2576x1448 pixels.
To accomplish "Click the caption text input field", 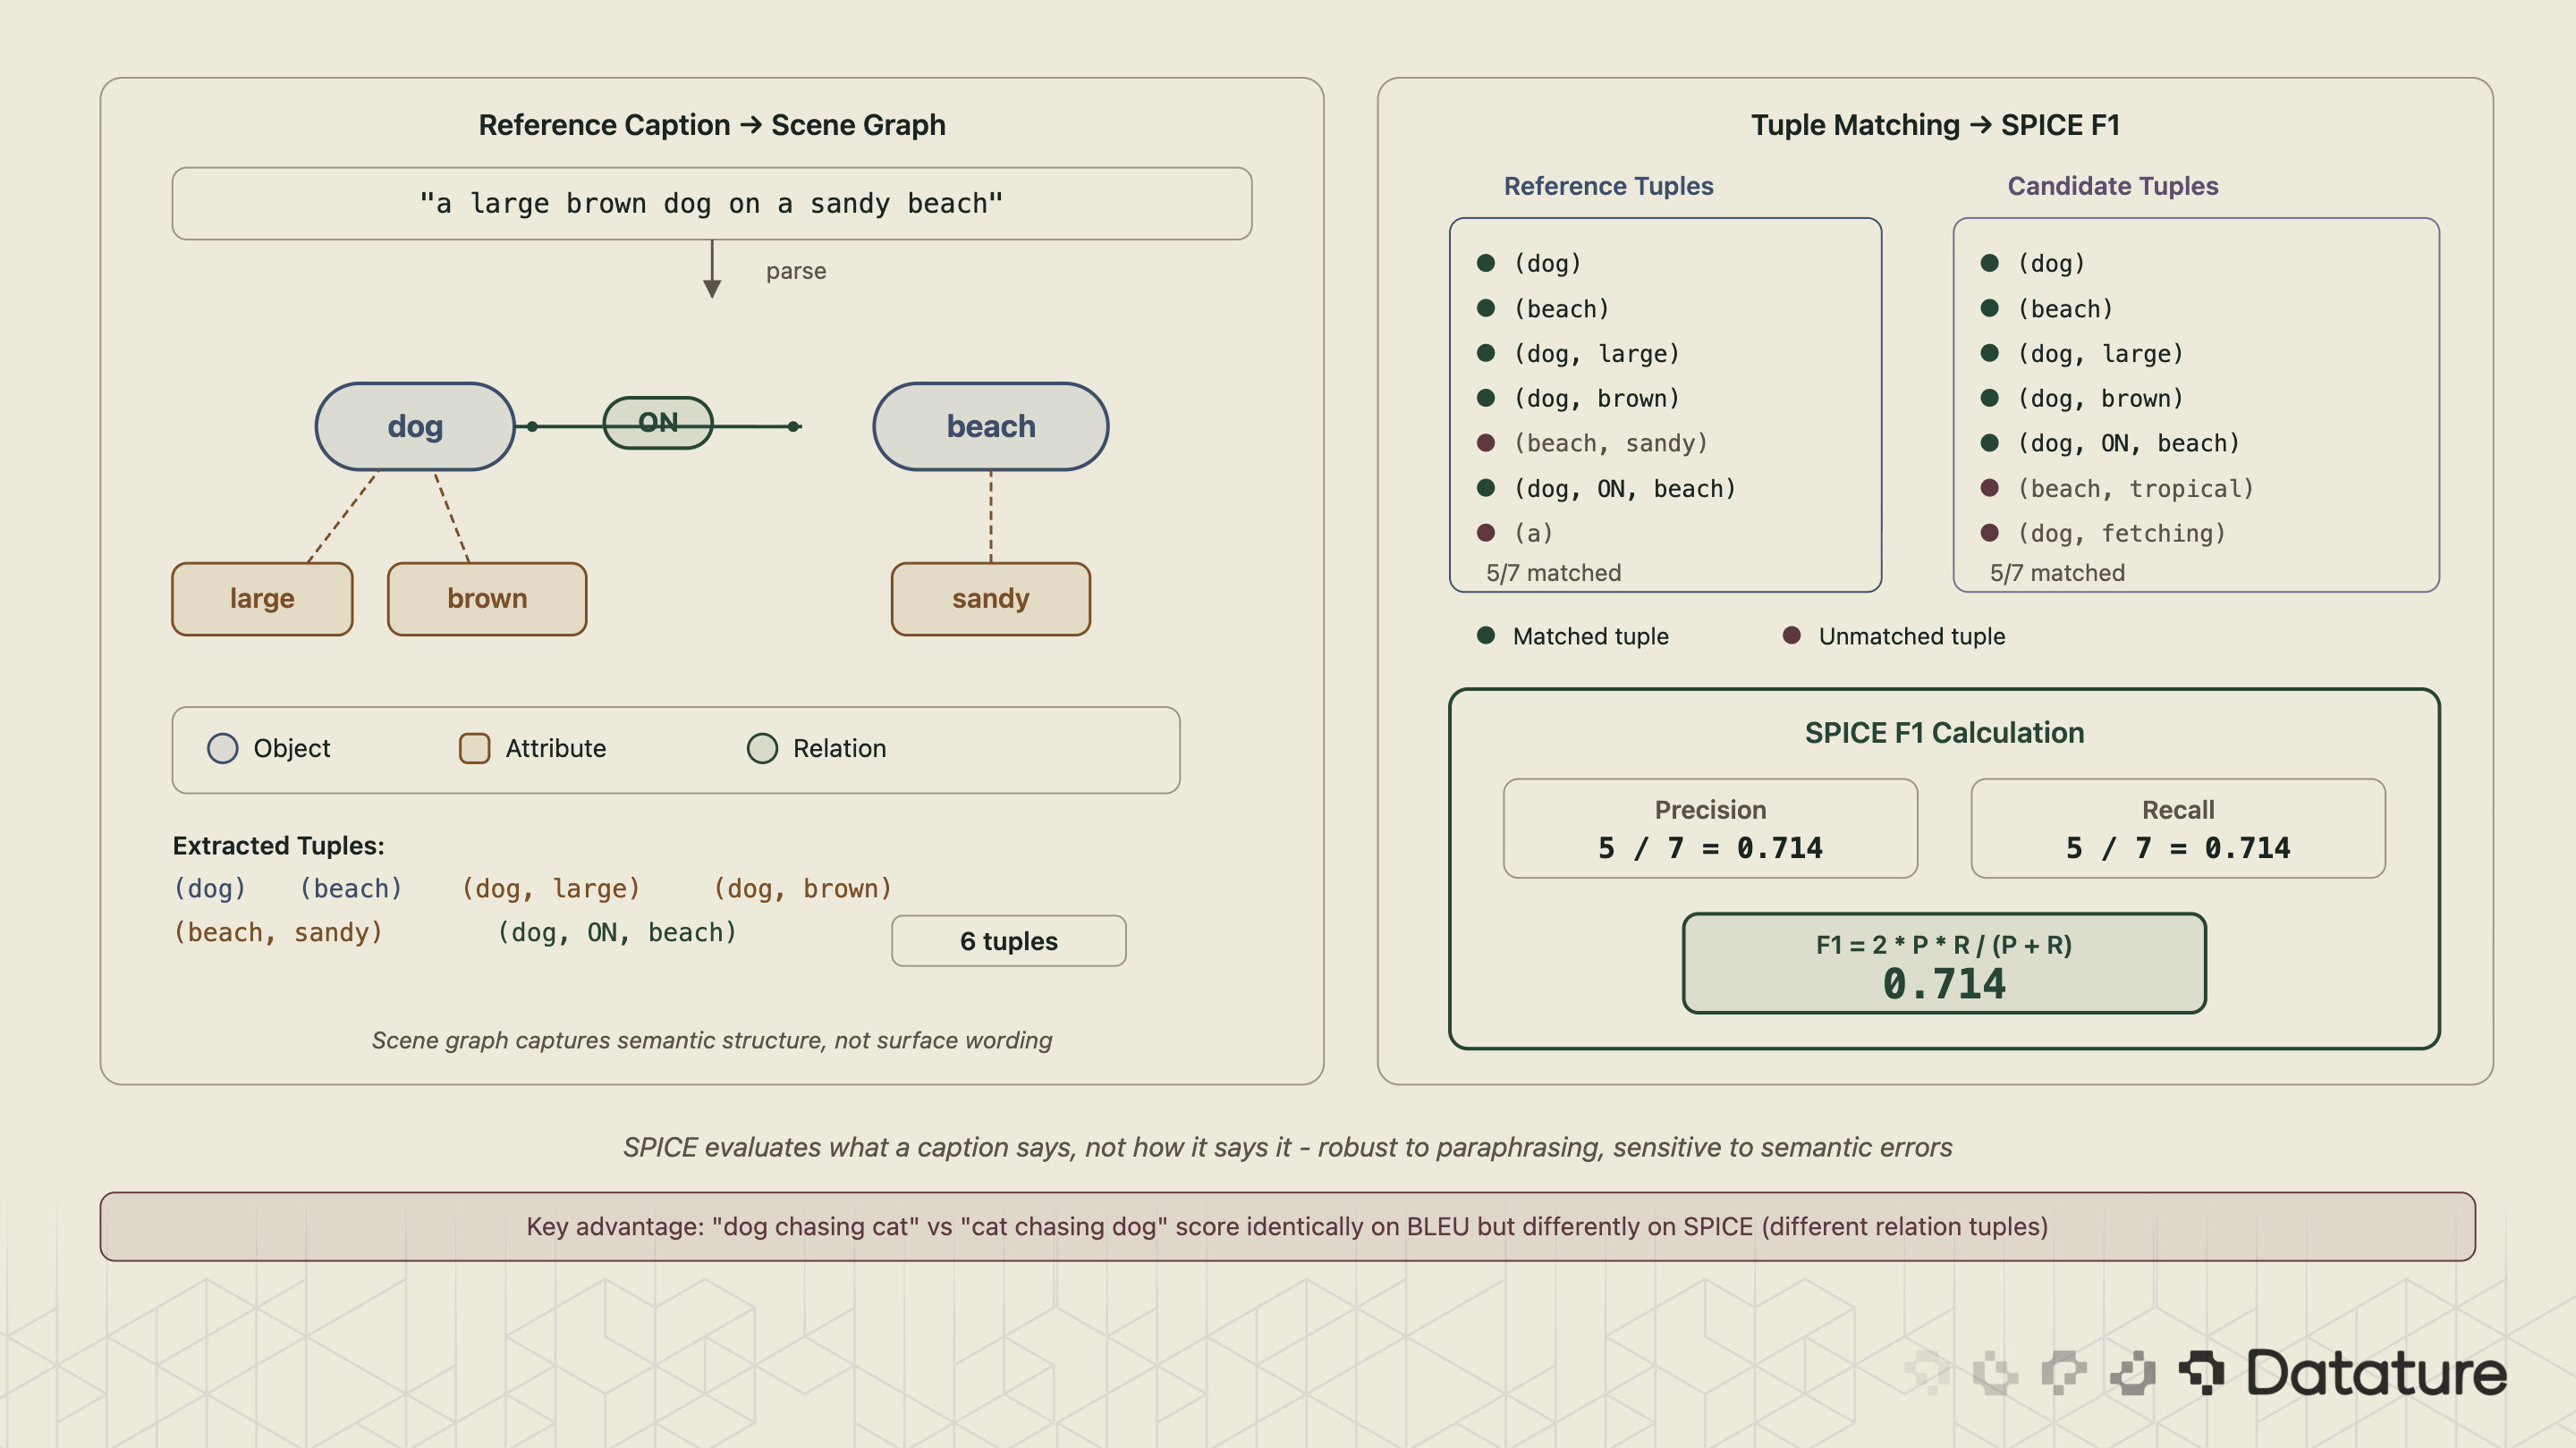I will (712, 203).
